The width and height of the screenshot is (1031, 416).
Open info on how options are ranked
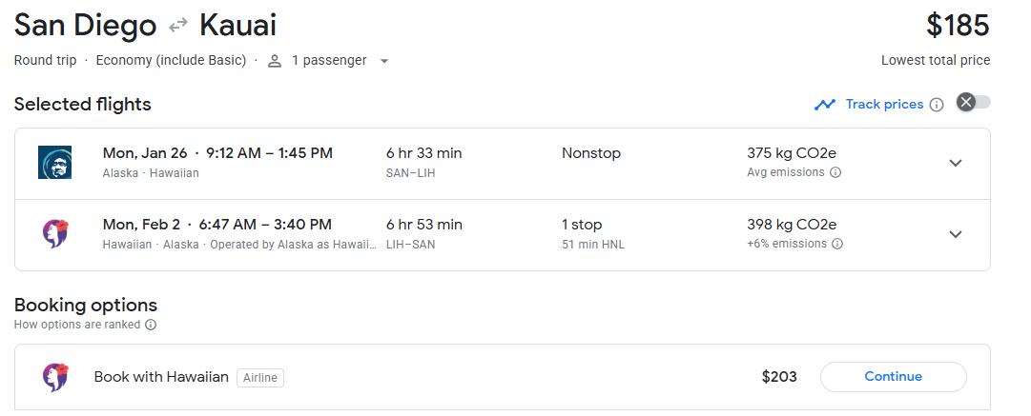coord(151,325)
